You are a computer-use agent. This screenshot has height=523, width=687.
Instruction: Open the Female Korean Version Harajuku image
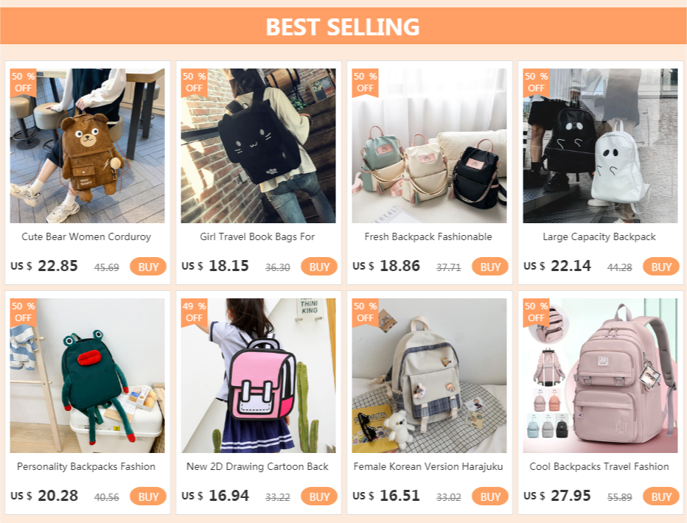click(x=429, y=376)
